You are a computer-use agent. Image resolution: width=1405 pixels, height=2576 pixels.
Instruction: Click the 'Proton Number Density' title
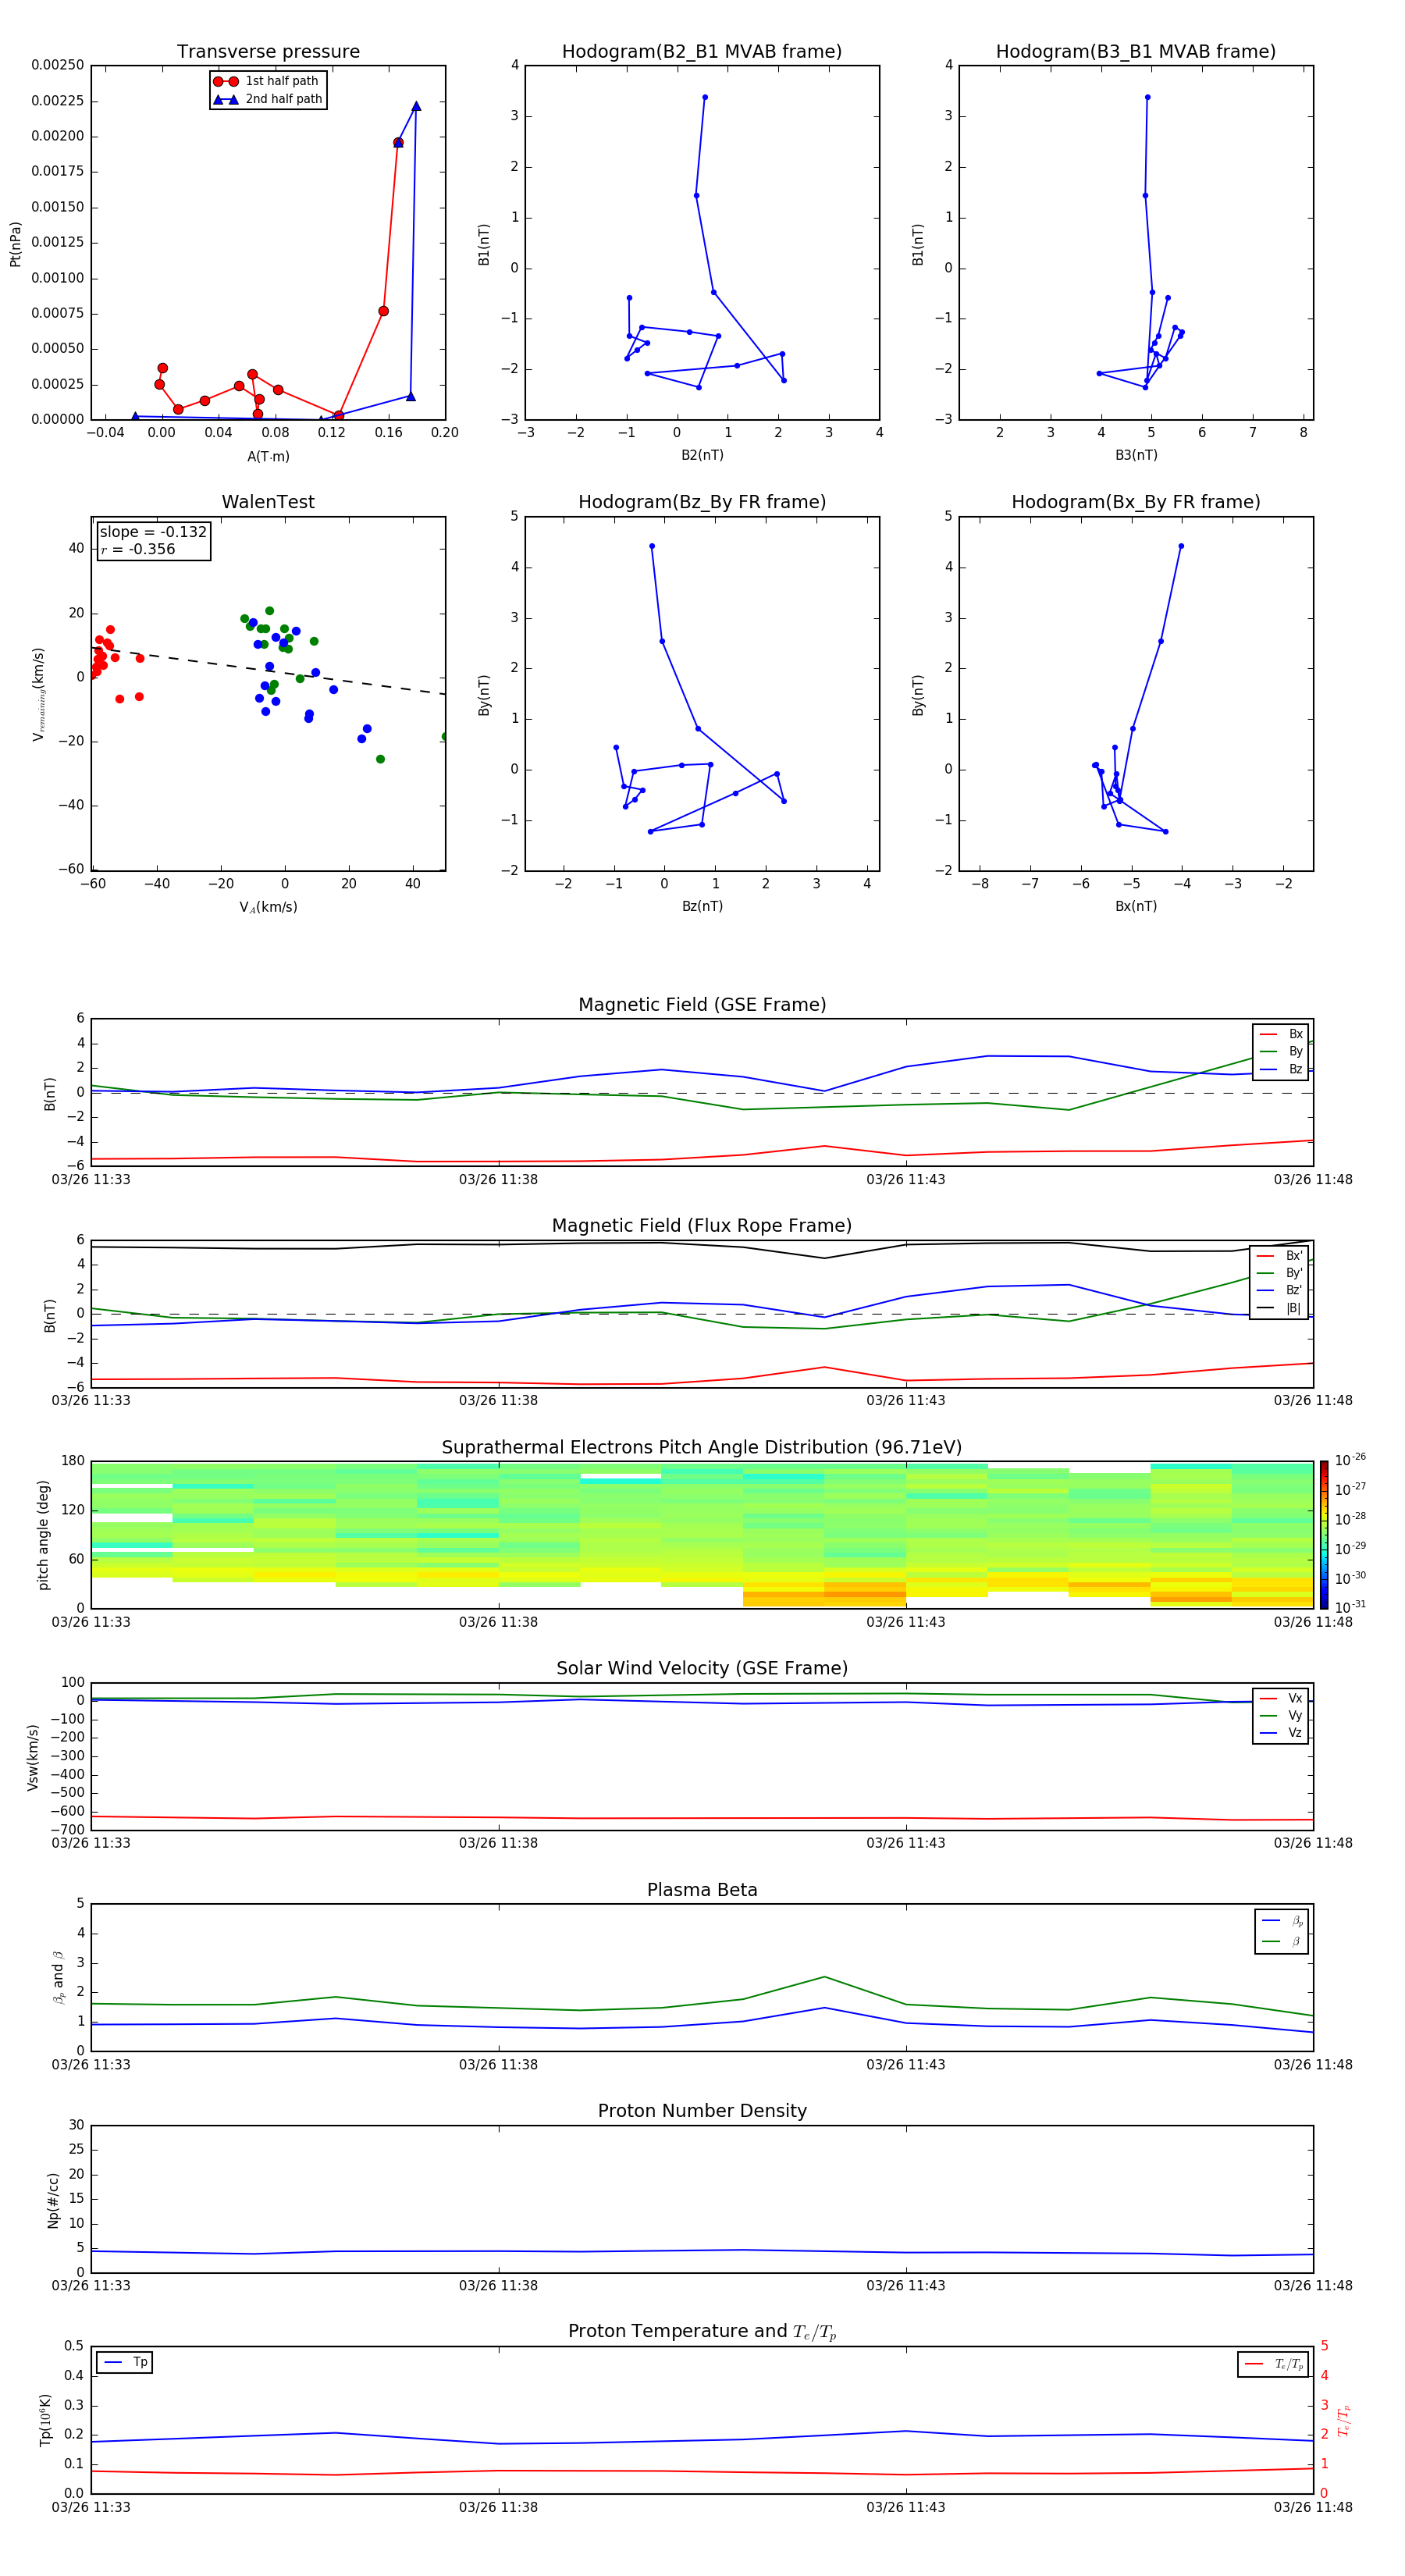[702, 2111]
